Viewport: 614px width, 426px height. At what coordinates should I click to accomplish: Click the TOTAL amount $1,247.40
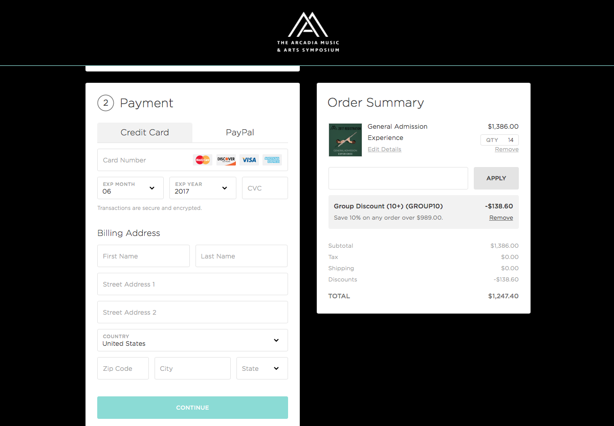(x=503, y=296)
